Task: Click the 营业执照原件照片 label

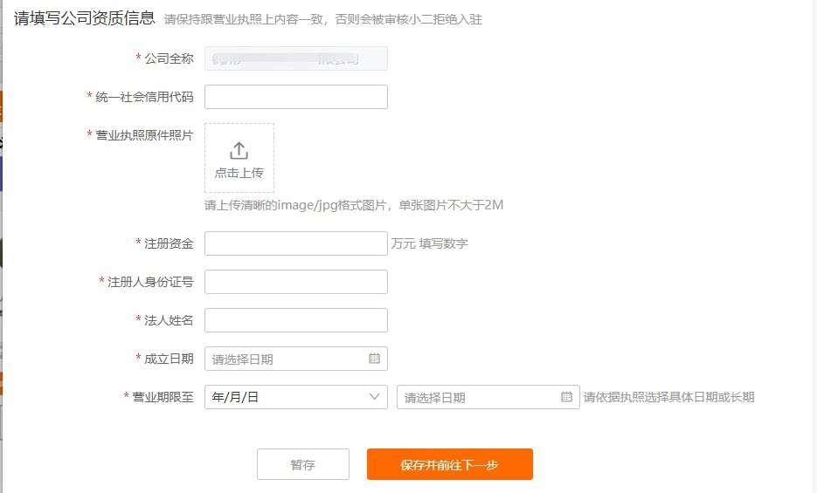Action: [x=144, y=135]
